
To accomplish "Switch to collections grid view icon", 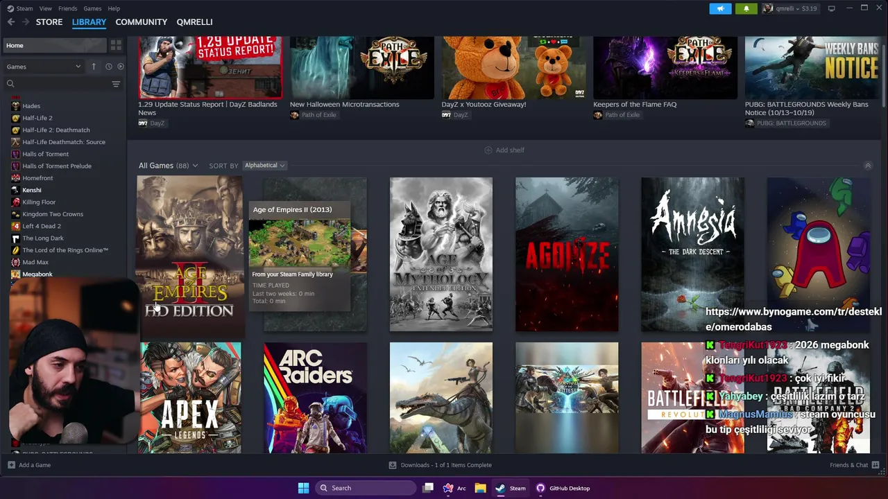I will coord(116,45).
